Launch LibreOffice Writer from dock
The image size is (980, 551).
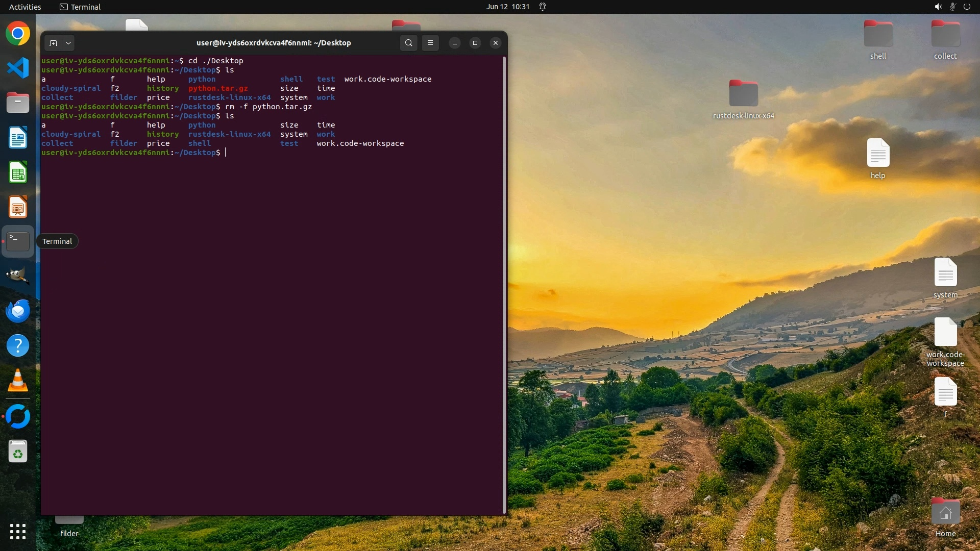pos(18,138)
